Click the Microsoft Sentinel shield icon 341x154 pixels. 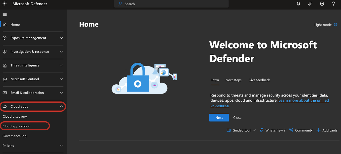point(5,79)
